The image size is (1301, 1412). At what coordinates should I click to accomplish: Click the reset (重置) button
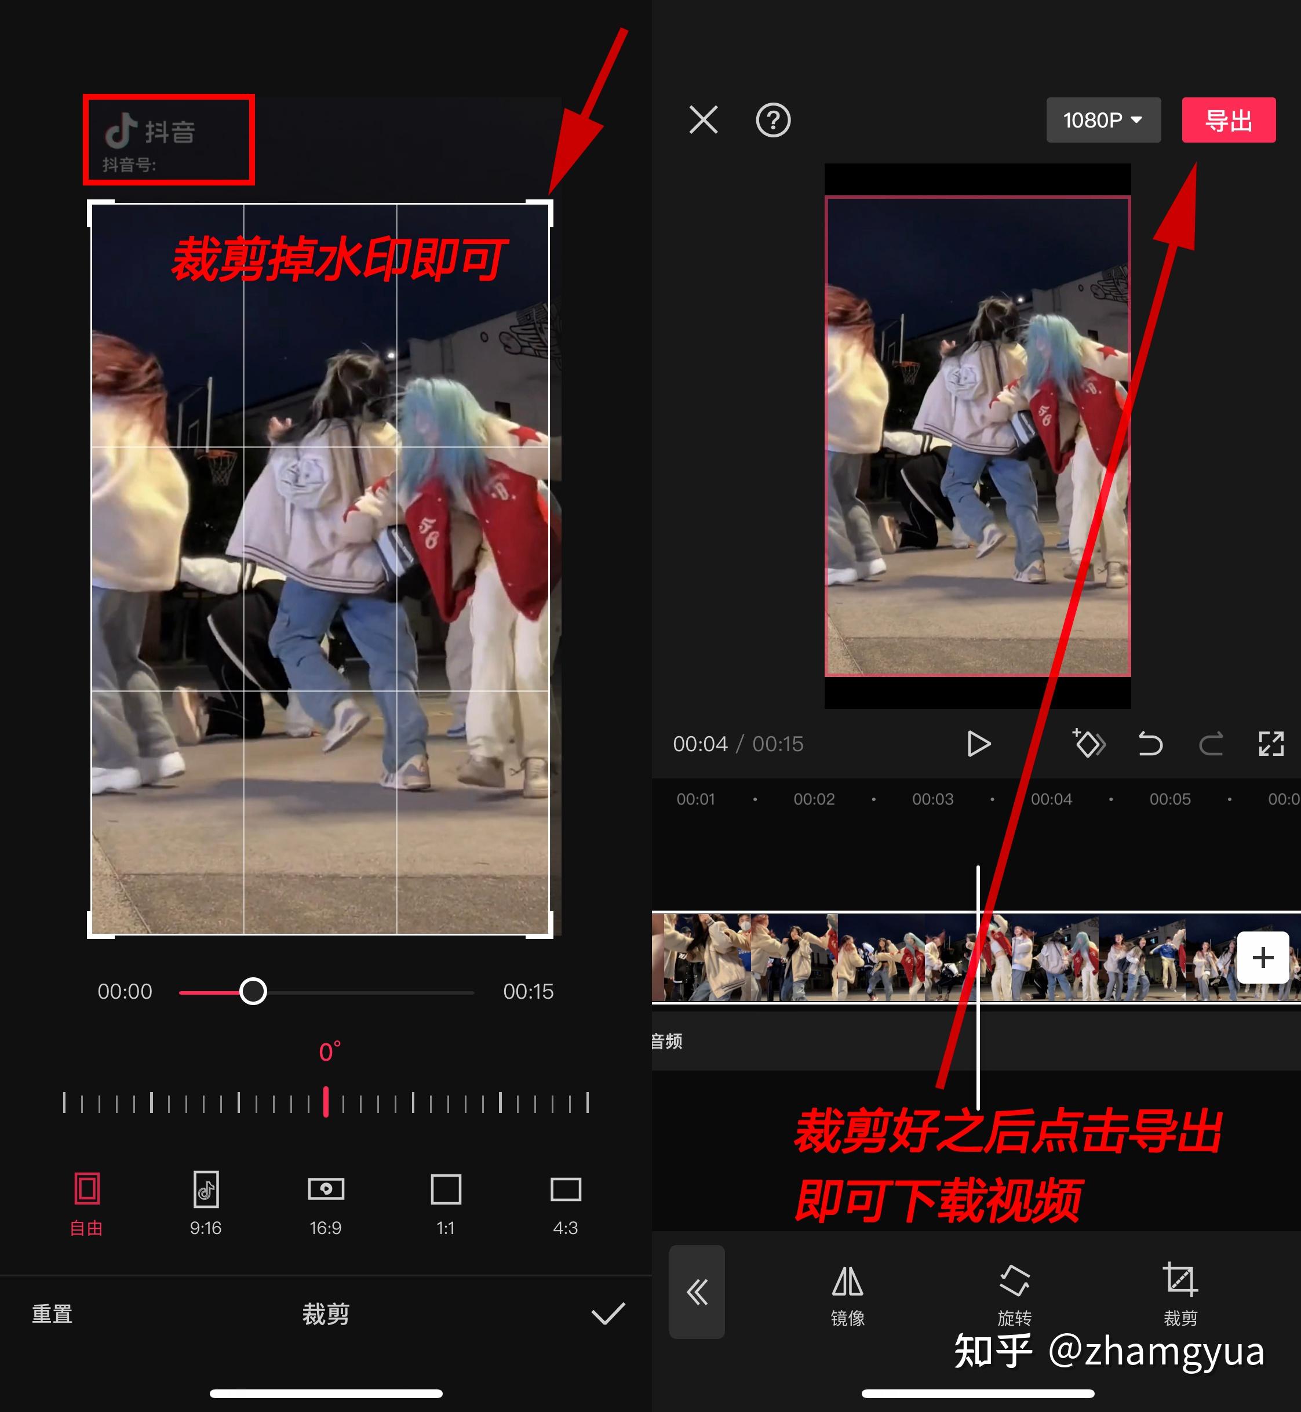click(x=52, y=1314)
